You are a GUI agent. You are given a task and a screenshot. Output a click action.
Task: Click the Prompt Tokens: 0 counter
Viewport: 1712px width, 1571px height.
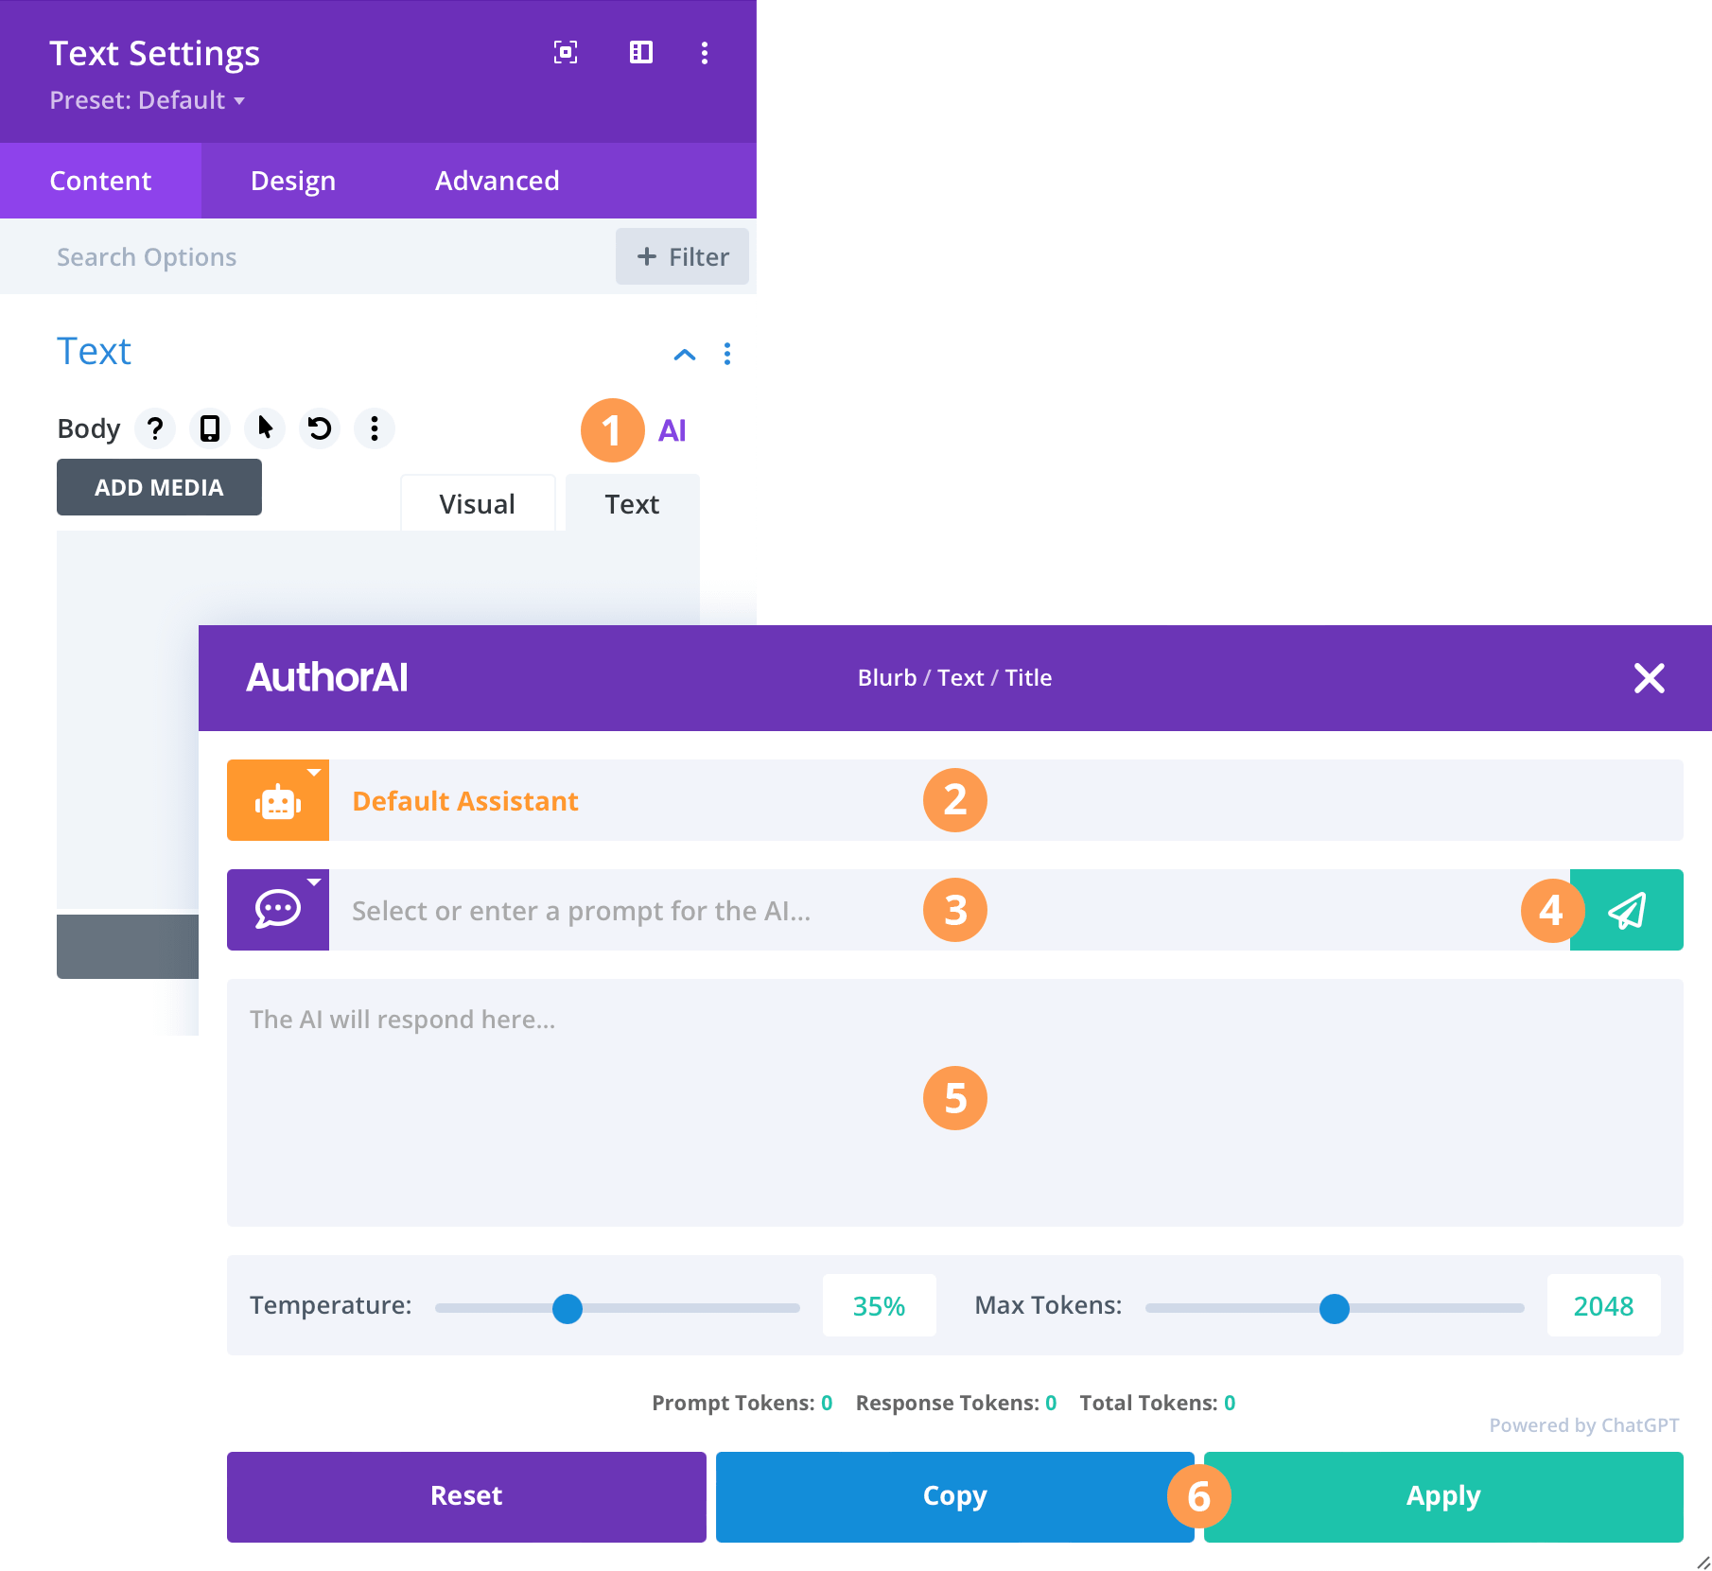(742, 1403)
